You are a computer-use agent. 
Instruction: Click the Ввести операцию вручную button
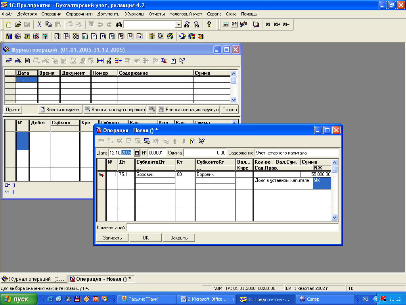188,110
